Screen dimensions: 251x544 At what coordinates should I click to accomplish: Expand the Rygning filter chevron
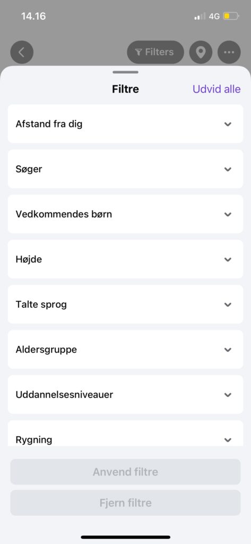(x=228, y=440)
